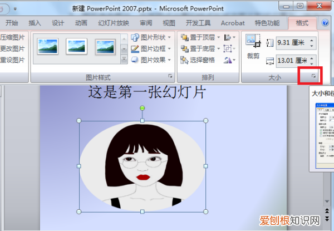Expand the 置于底层 dropdown arrow
334x231 pixels.
[x=219, y=49]
